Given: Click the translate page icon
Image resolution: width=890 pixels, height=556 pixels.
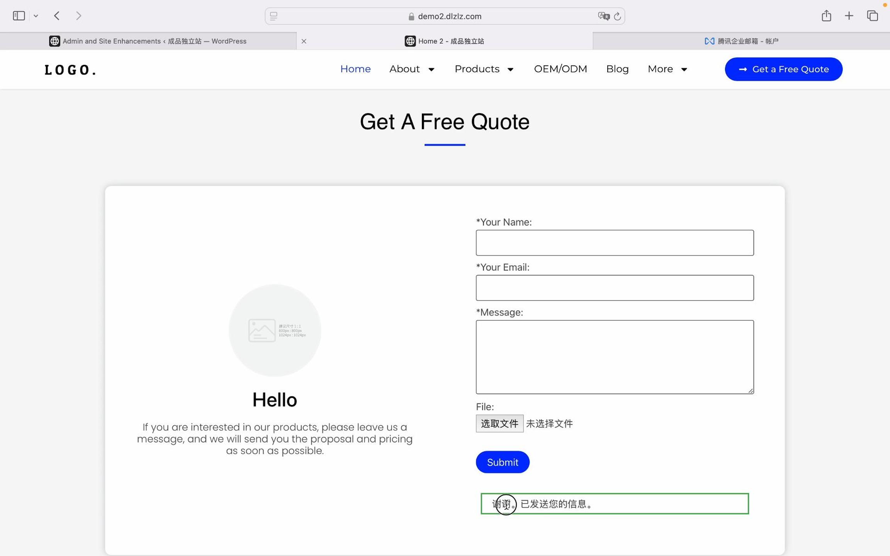Looking at the screenshot, I should (603, 16).
